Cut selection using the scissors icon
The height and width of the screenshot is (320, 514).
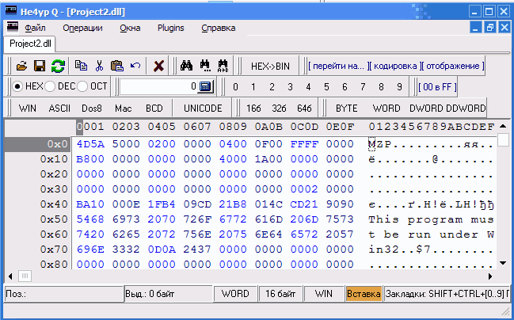point(99,66)
